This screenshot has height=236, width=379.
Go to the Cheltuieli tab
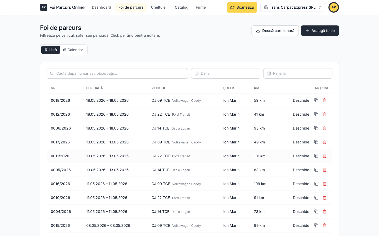[x=159, y=7]
